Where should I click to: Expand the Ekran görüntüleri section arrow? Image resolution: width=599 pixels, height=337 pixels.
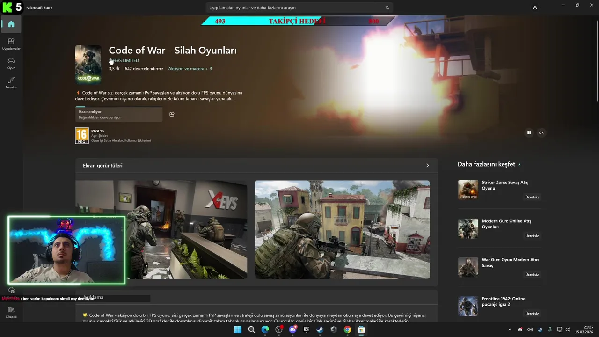[427, 165]
